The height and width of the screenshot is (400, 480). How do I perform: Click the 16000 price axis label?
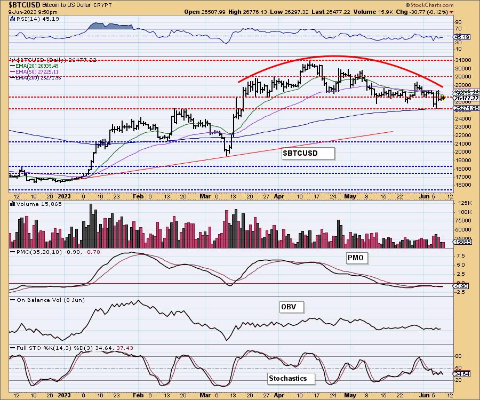(x=462, y=185)
